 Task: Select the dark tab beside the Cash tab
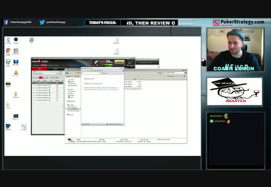(x=55, y=69)
